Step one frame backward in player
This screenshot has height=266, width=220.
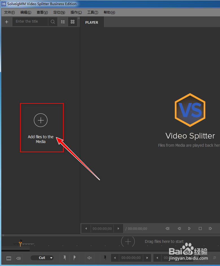click(179, 228)
